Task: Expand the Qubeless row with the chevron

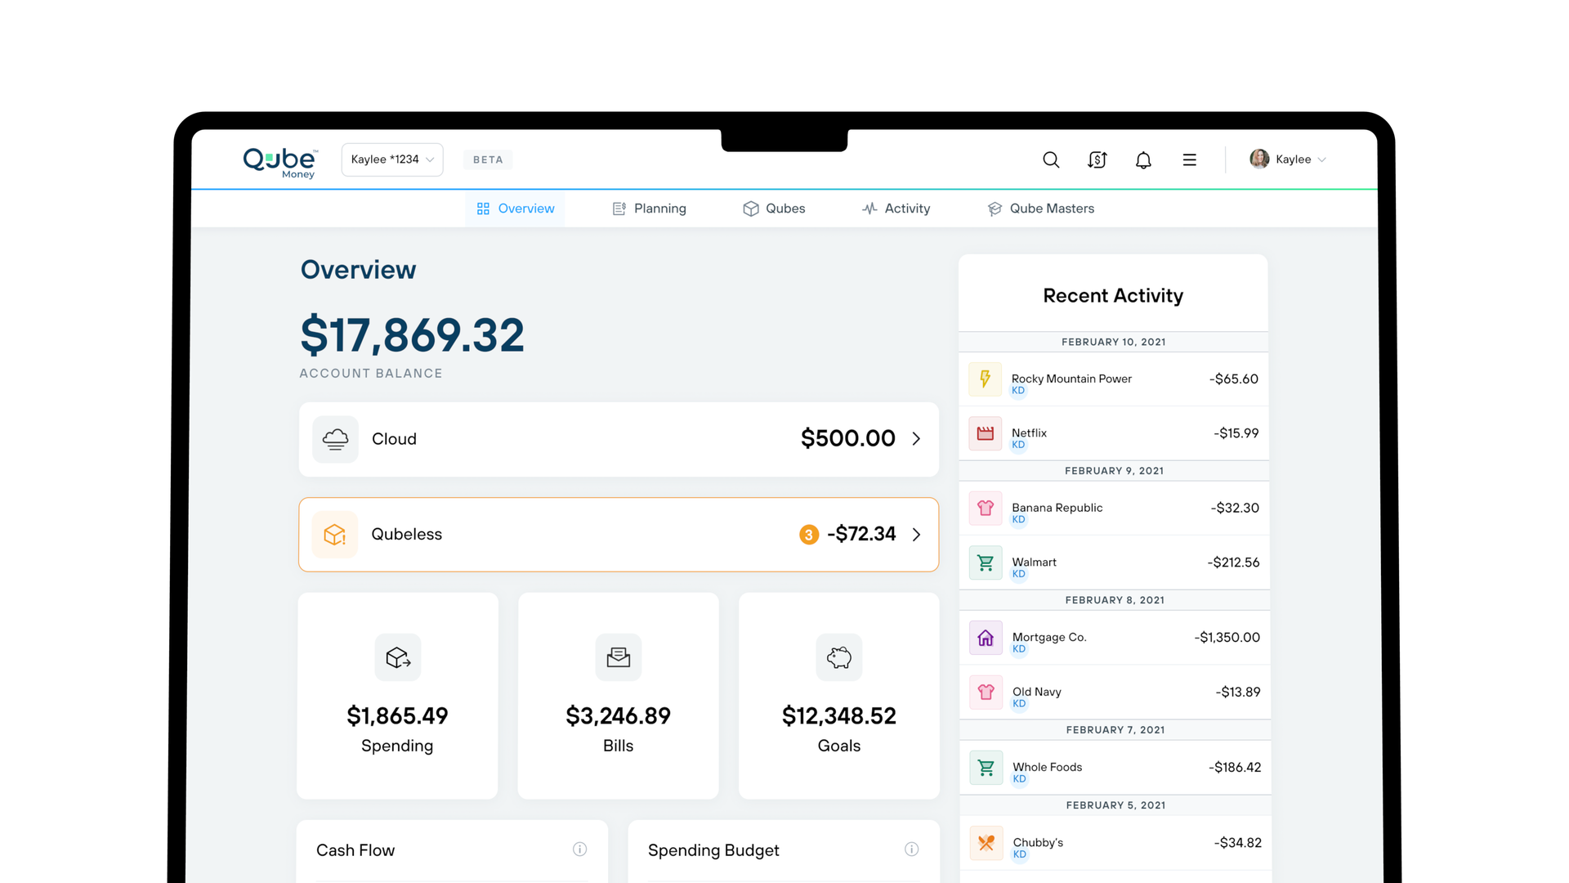Action: 916,534
